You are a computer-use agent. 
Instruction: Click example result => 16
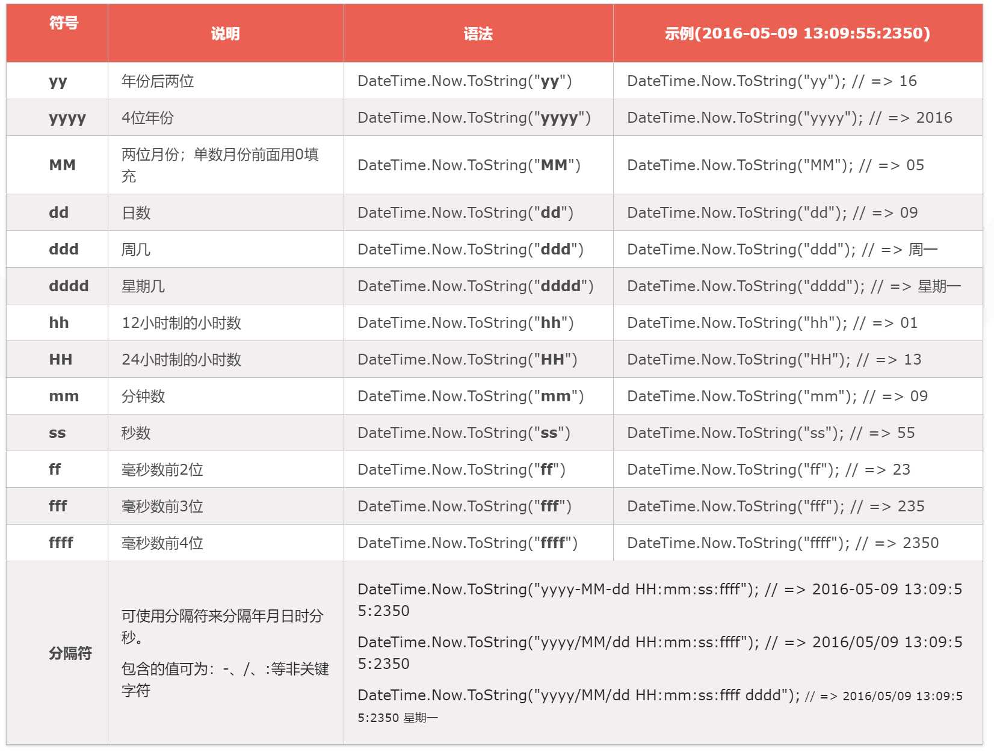772,81
